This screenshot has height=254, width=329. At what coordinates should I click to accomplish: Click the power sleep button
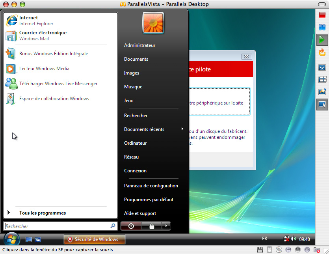(131, 226)
